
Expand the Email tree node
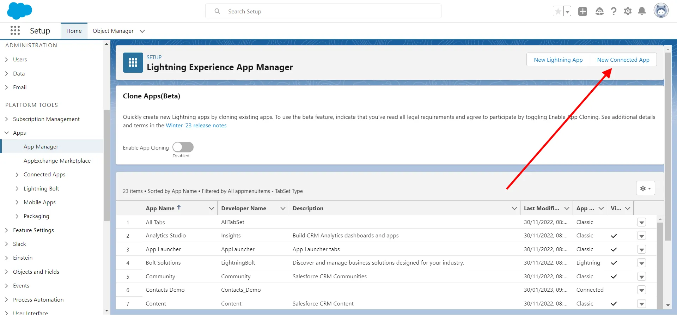tap(6, 87)
